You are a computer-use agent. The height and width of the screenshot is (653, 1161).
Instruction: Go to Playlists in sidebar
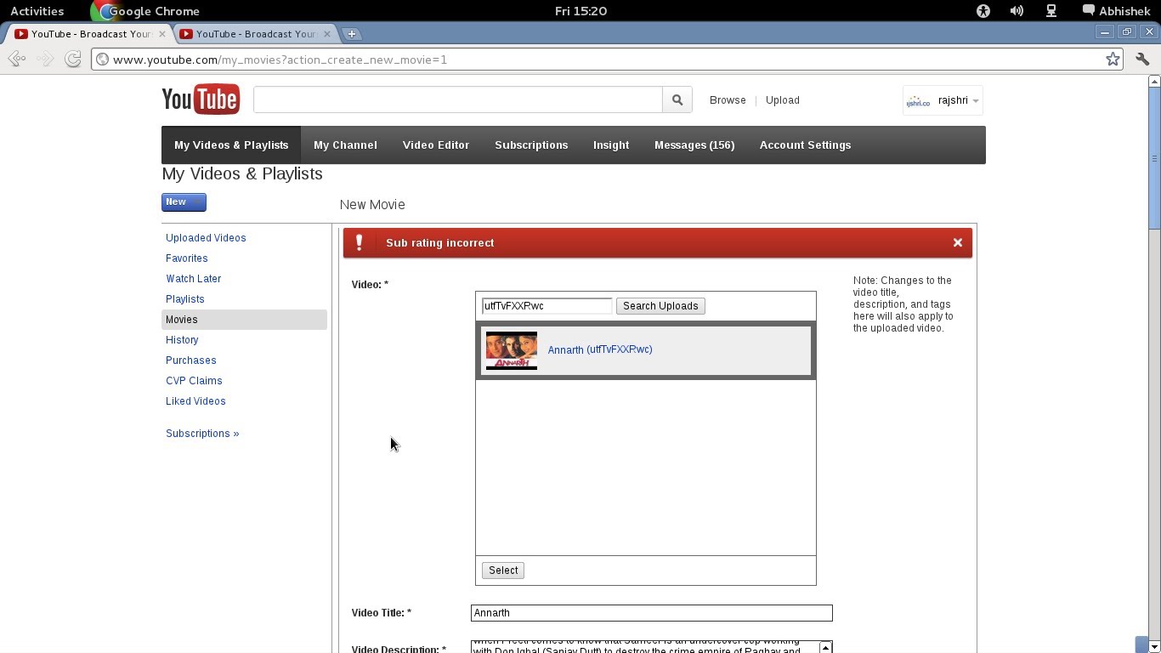[185, 299]
